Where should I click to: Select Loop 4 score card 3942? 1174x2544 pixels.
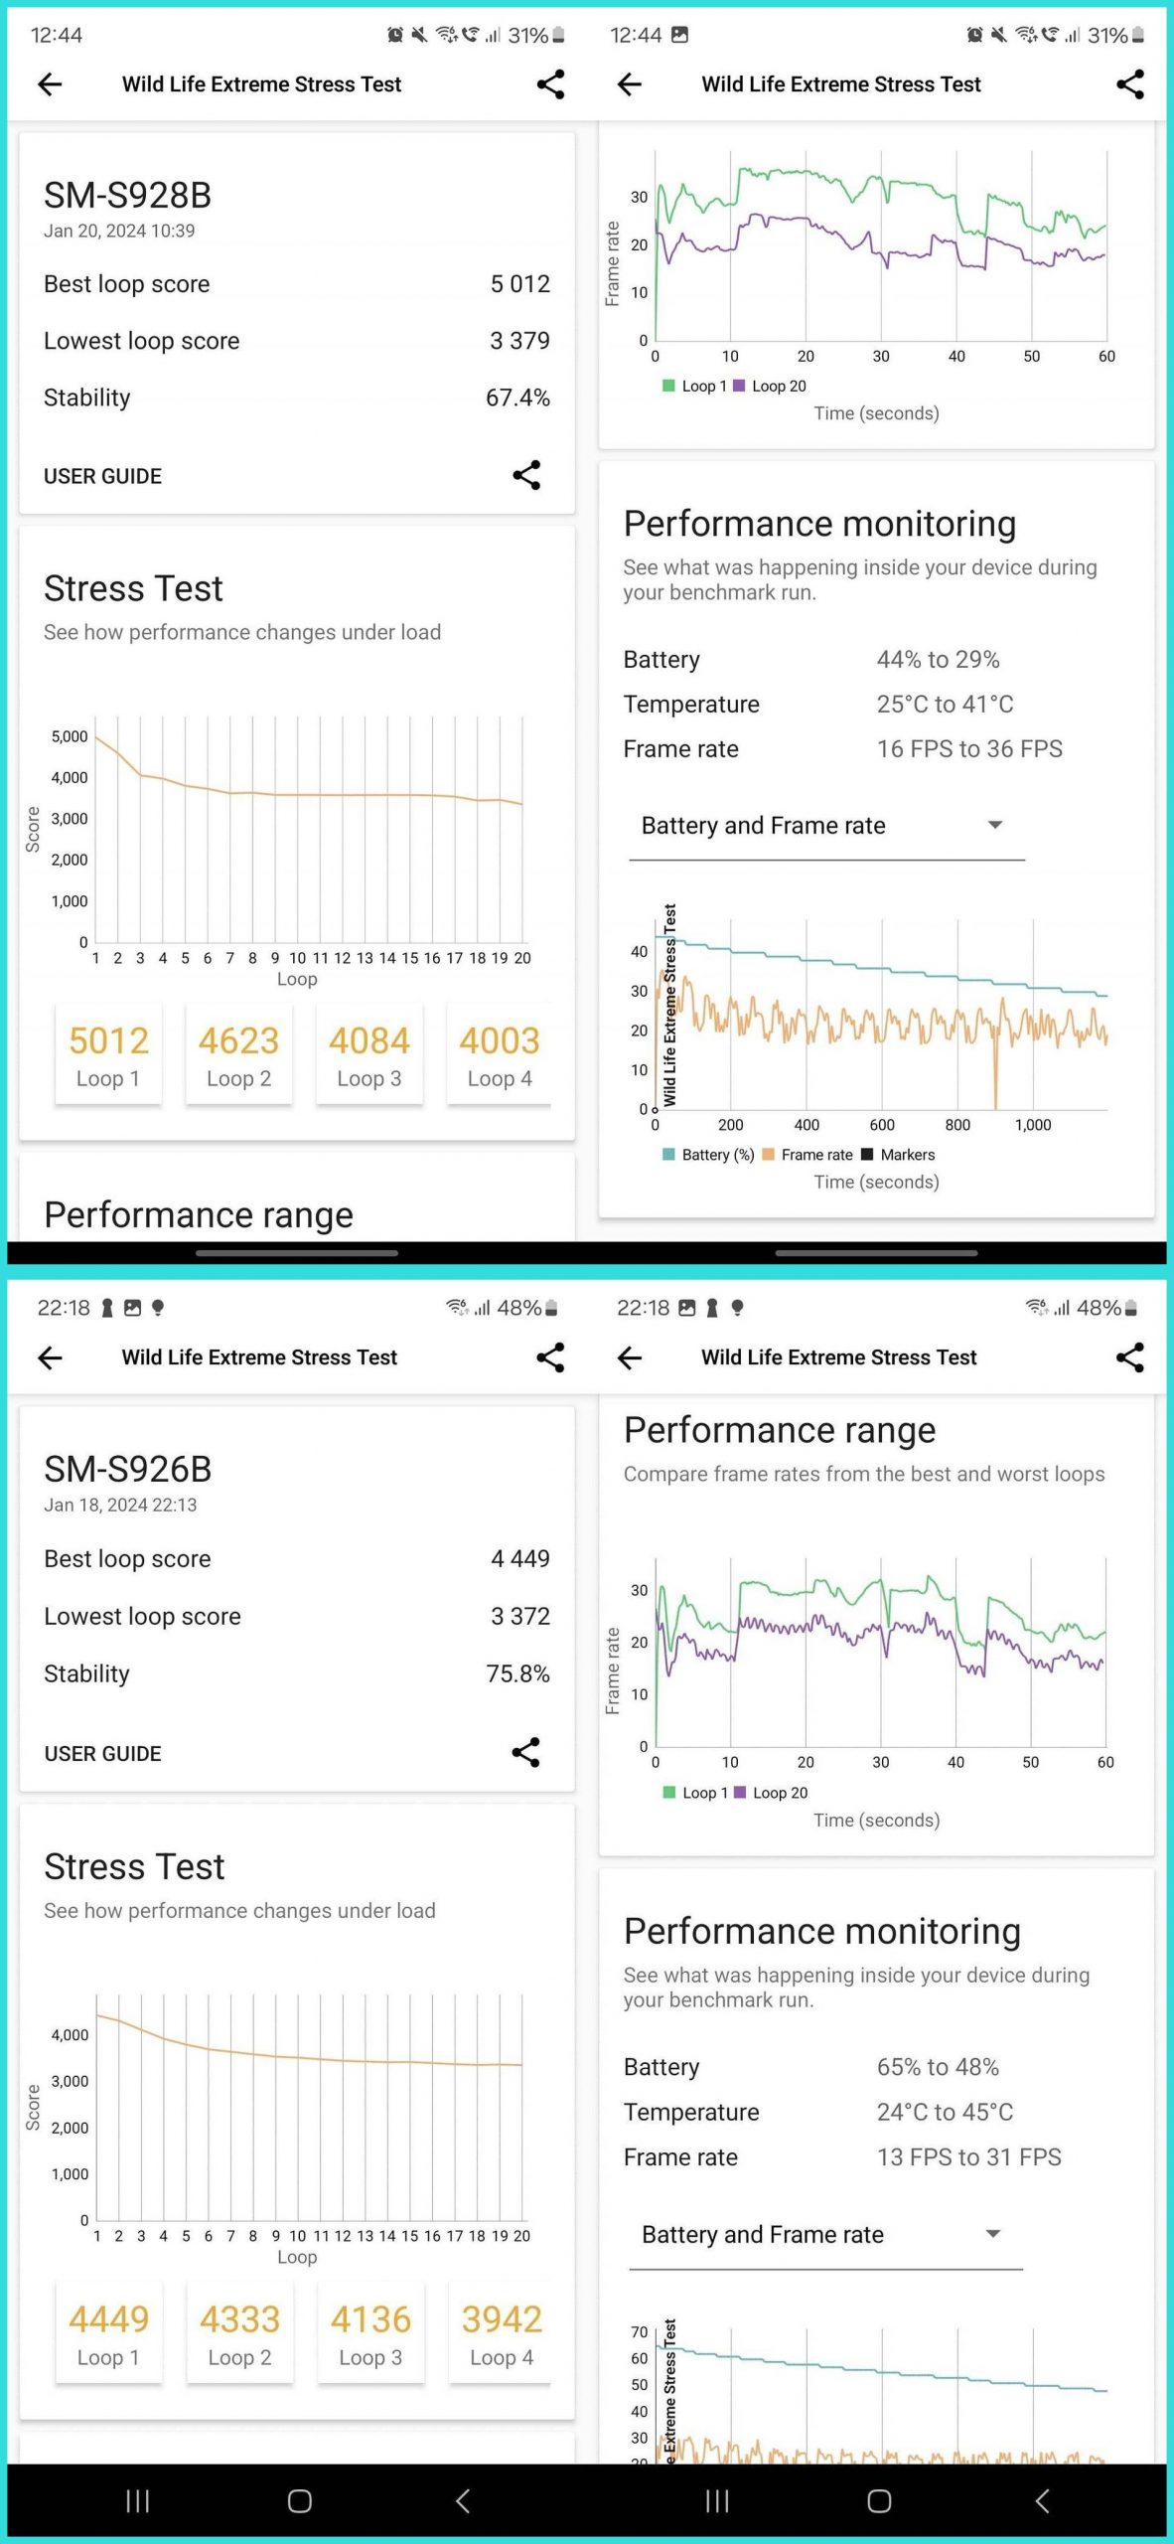(502, 2333)
